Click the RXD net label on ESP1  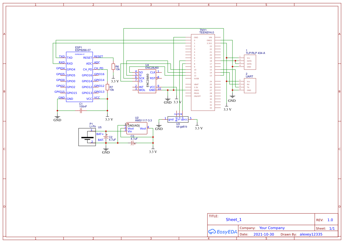click(62, 62)
